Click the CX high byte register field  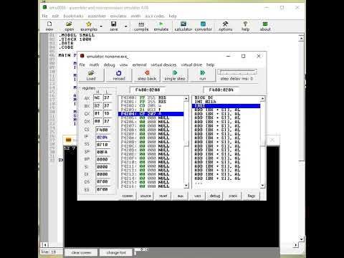click(97, 113)
